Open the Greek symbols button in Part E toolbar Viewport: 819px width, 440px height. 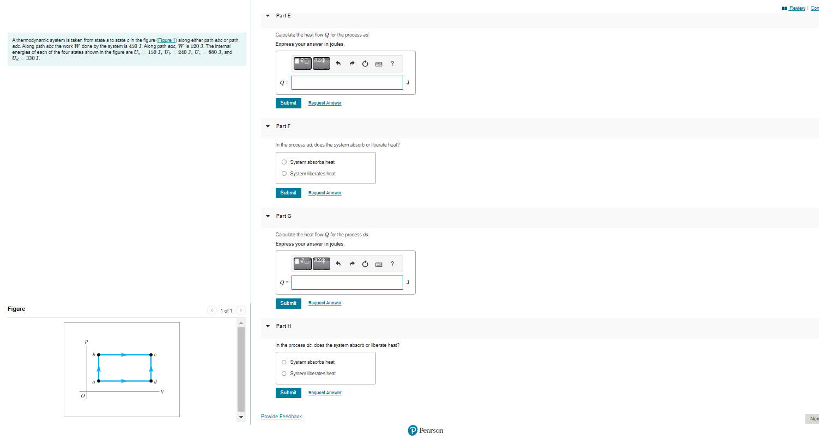[321, 63]
